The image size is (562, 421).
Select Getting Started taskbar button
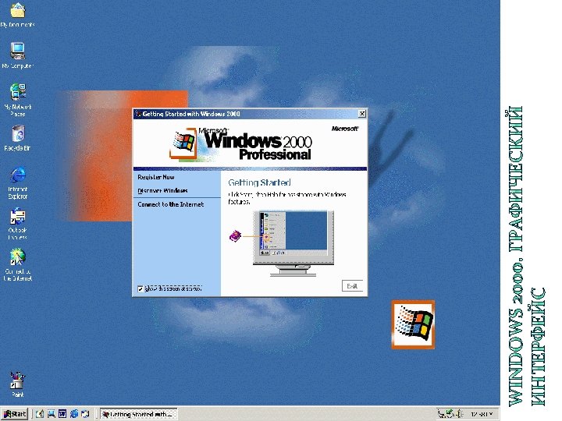(x=138, y=414)
